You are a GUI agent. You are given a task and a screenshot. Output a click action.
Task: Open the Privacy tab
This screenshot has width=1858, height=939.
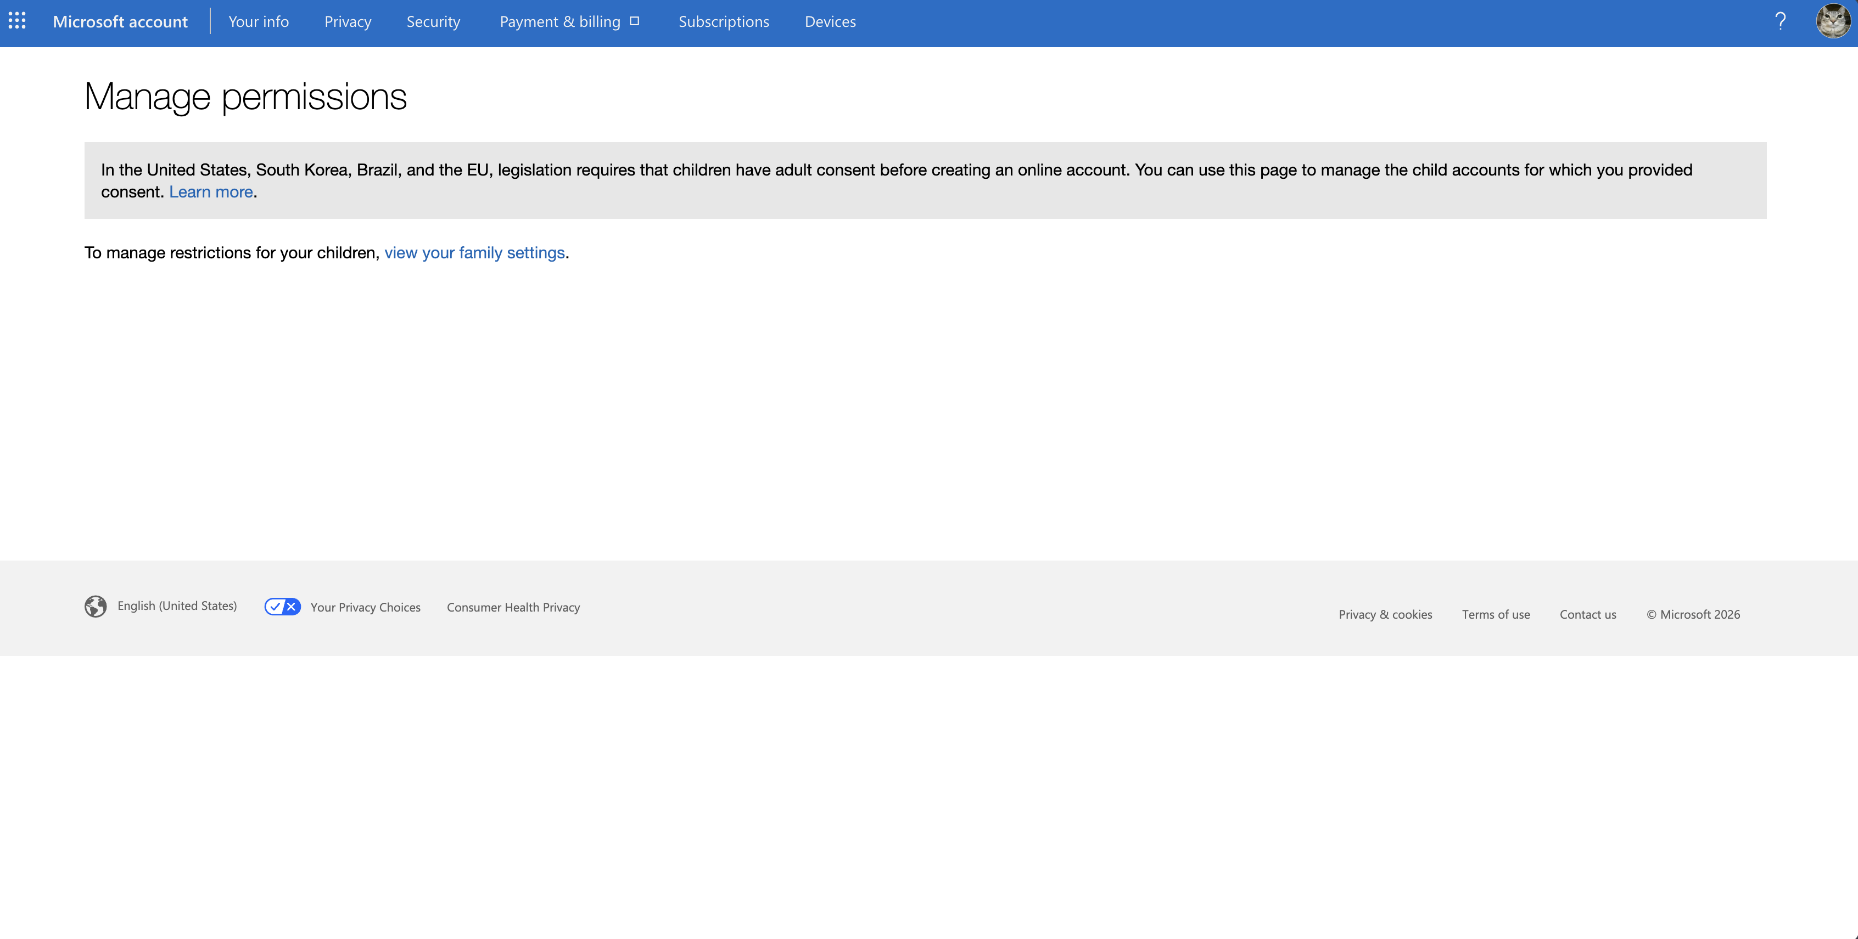[348, 21]
